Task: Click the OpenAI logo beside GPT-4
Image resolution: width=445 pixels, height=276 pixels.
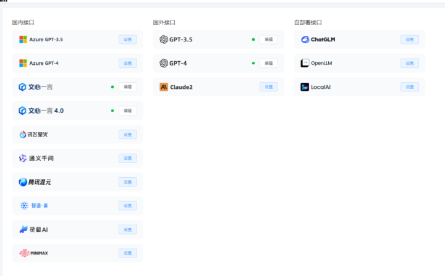Action: pos(164,63)
